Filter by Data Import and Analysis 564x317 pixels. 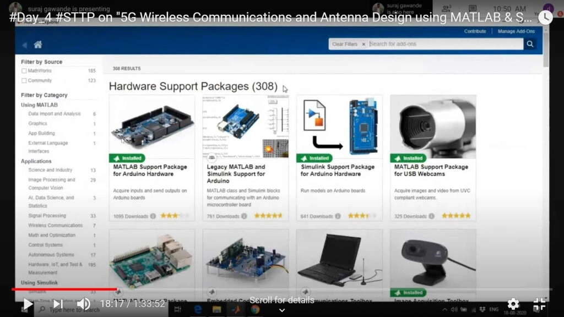pos(55,113)
